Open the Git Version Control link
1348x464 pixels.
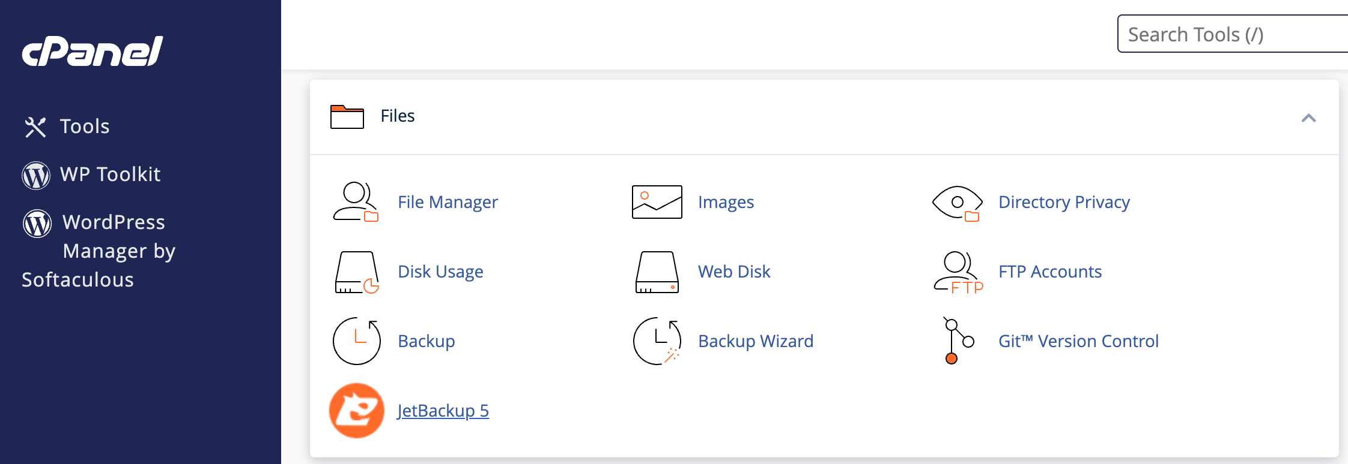(x=1078, y=341)
